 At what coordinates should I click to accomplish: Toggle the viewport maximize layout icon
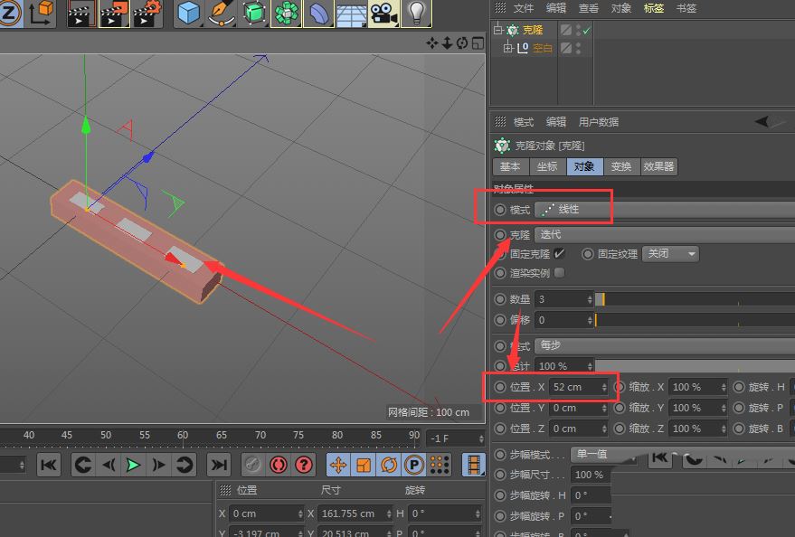[478, 43]
